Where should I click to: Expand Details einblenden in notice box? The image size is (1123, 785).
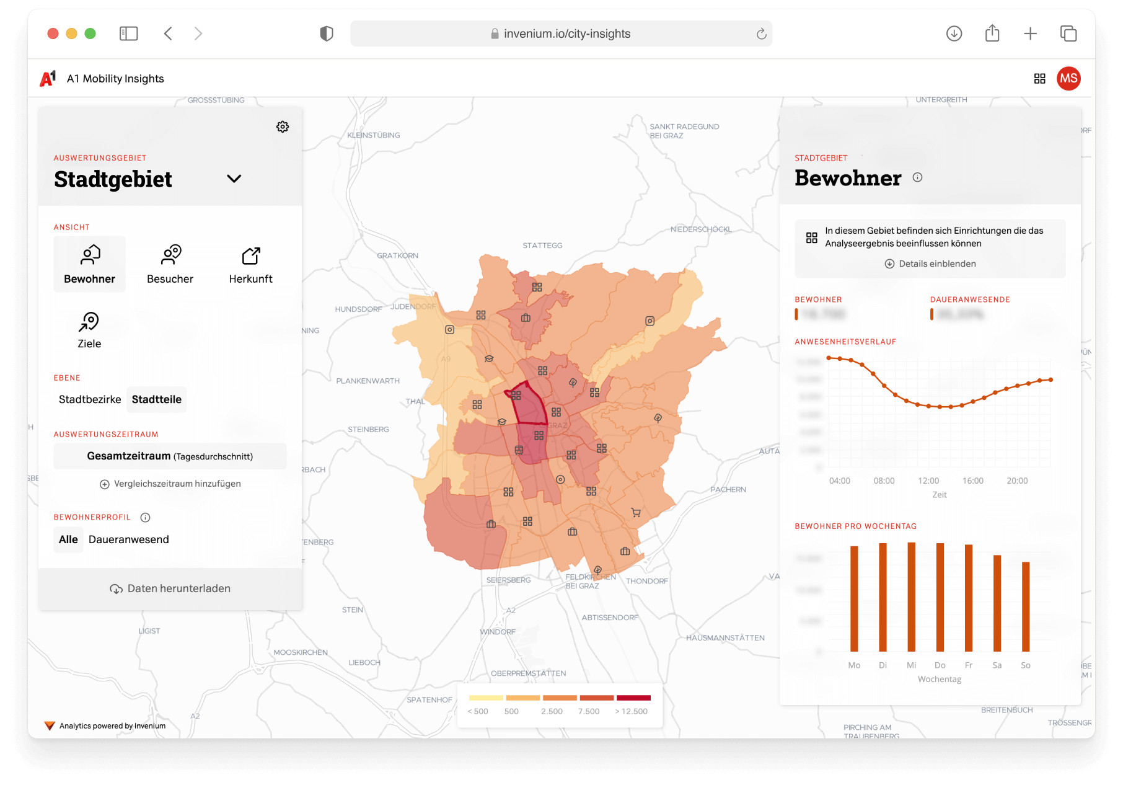coord(930,264)
